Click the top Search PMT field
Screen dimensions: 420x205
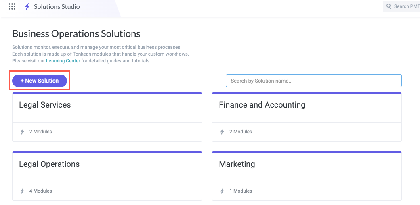coord(406,6)
